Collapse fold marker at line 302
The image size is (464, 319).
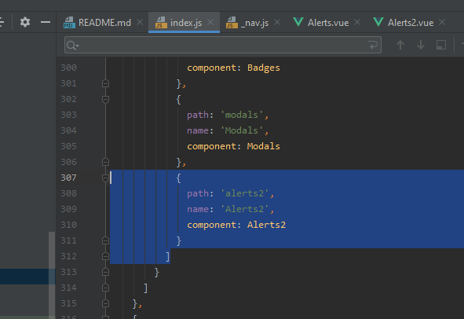105,99
